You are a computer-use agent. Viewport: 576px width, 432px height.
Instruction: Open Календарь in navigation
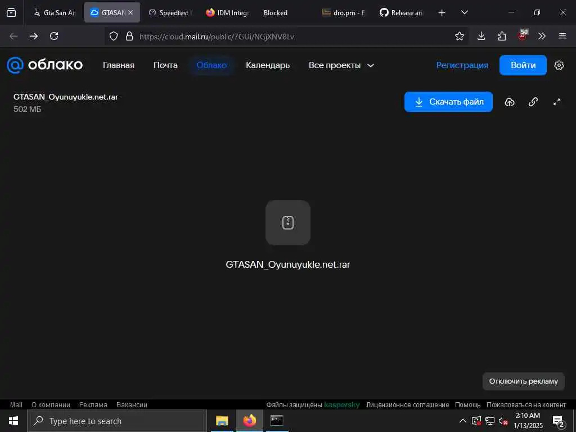[x=267, y=65]
